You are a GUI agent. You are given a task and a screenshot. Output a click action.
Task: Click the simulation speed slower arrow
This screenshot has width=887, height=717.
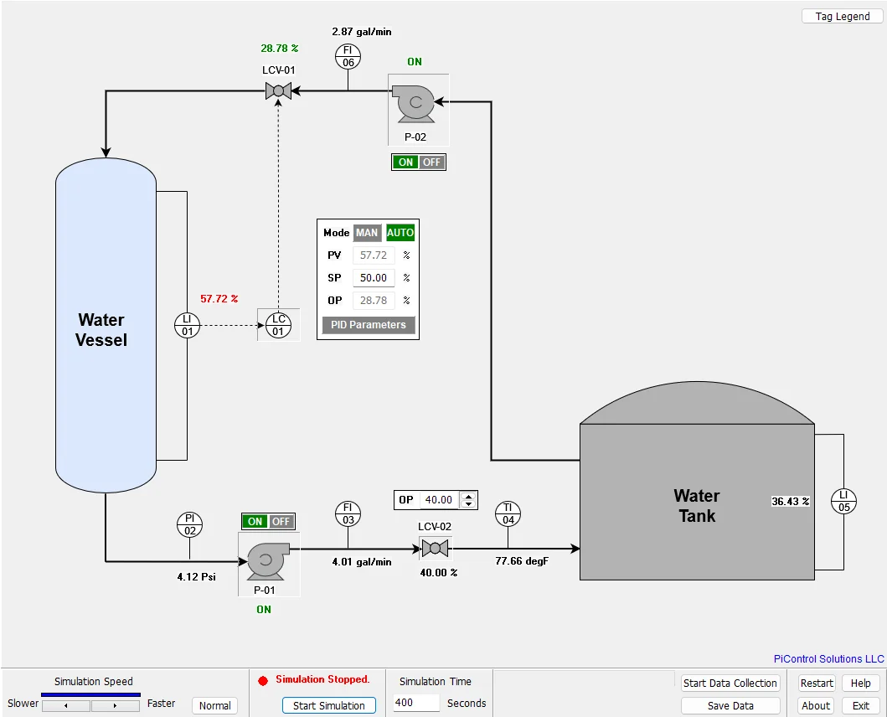[66, 705]
